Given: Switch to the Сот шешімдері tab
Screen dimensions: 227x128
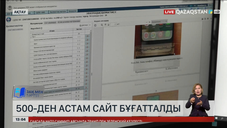Looking at the screenshot, I should click(50, 23).
